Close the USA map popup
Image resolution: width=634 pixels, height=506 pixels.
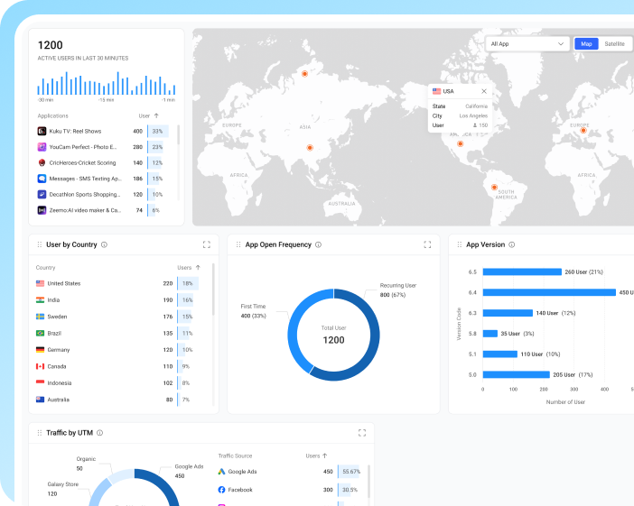[x=484, y=91]
